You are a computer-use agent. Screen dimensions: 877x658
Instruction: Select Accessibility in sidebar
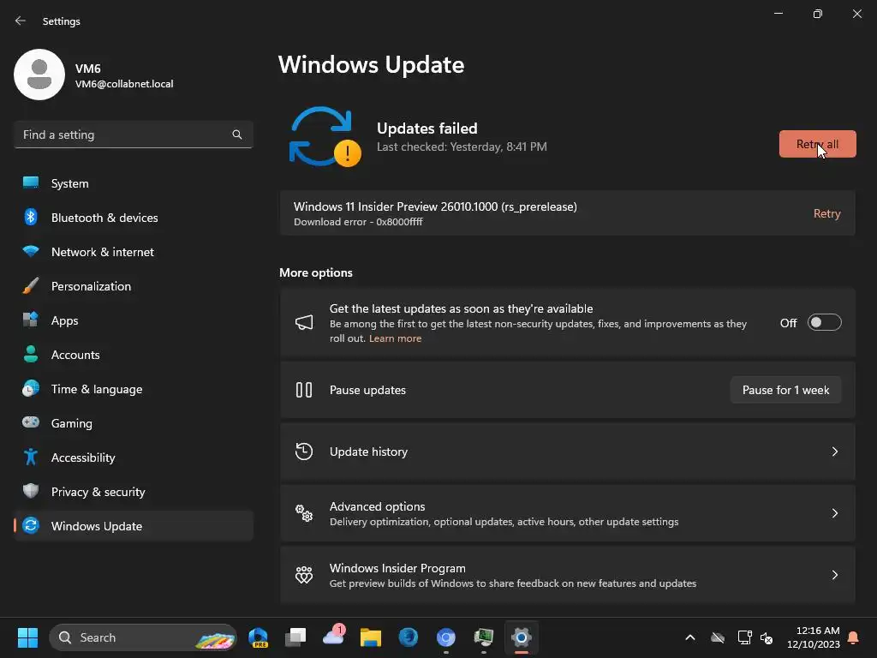pos(133,458)
